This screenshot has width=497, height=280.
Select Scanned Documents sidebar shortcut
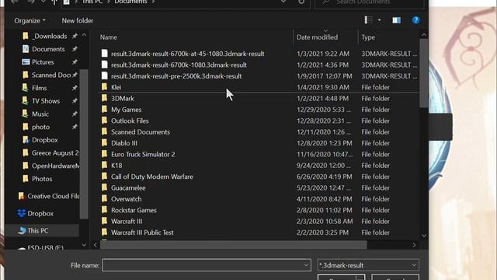(50, 75)
